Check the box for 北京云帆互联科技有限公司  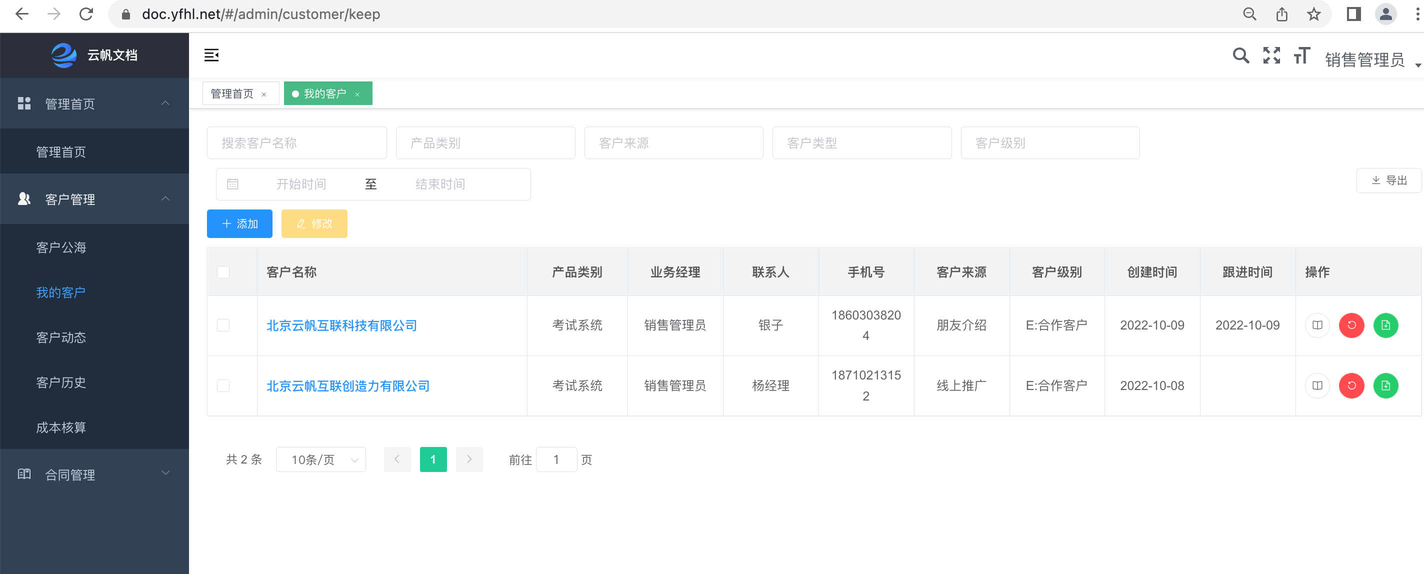[223, 325]
